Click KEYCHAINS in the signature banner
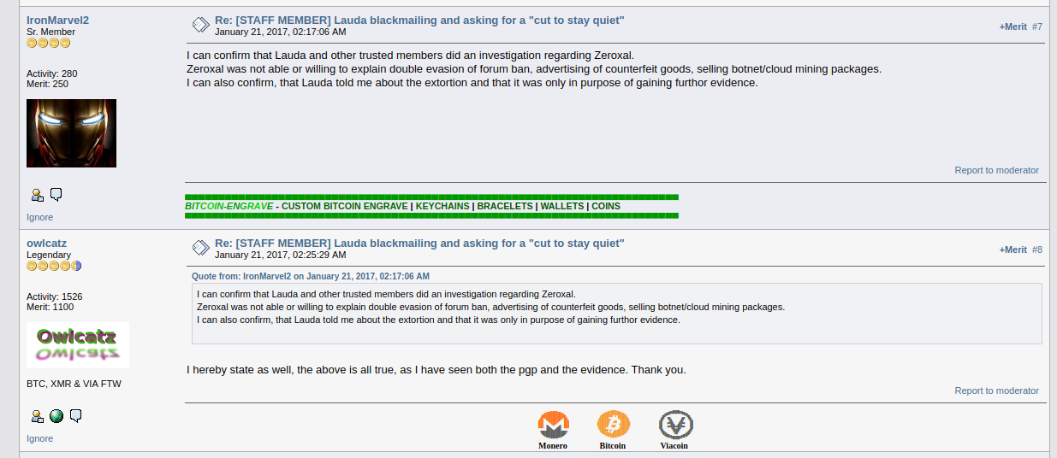This screenshot has height=458, width=1057. [442, 206]
